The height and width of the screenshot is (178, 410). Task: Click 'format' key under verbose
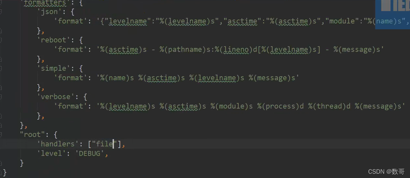(x=71, y=106)
